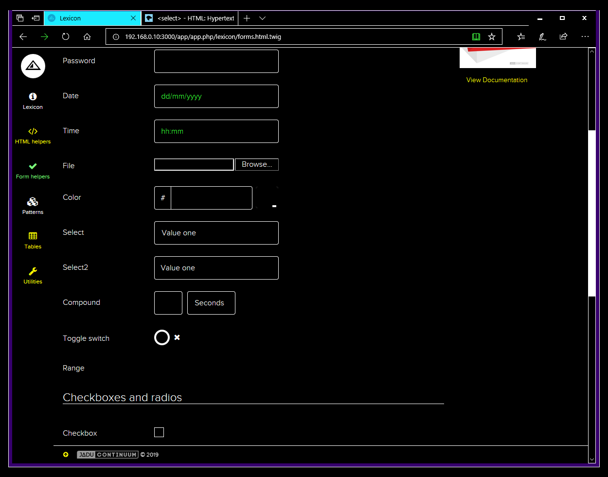Open the View Documentation link
The image size is (608, 477).
[497, 80]
